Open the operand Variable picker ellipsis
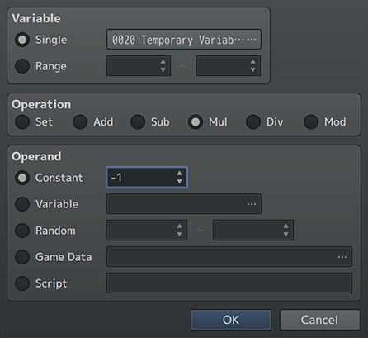Viewport: 368px width, 338px height. point(252,204)
